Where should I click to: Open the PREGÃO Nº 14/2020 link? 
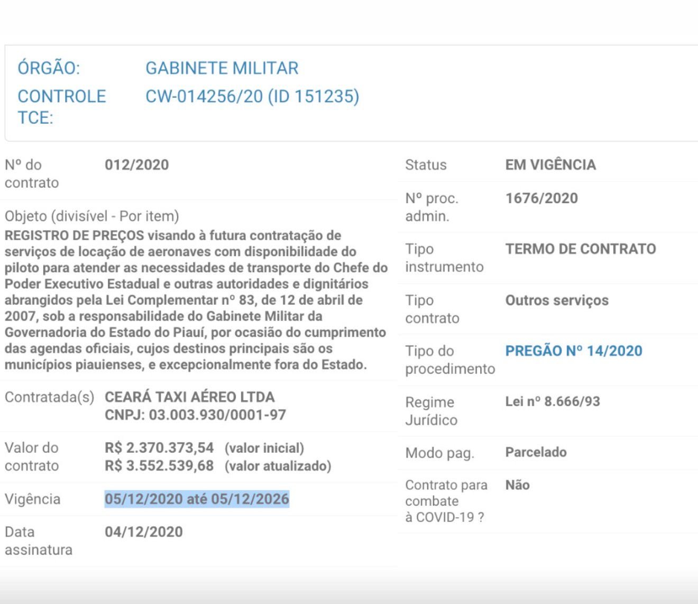coord(573,351)
